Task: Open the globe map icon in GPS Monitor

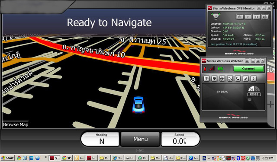Action: 265,17
